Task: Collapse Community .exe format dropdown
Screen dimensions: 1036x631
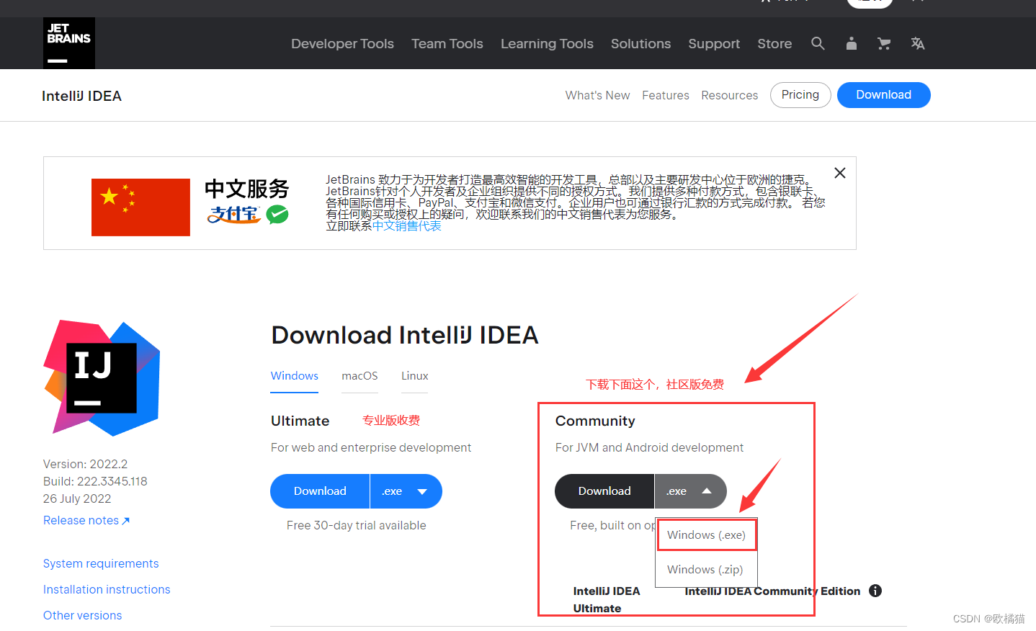Action: [x=690, y=491]
